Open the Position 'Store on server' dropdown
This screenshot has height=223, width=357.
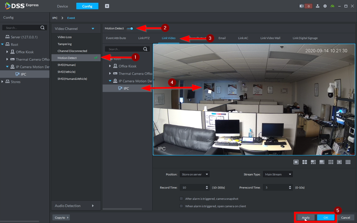[195, 174]
